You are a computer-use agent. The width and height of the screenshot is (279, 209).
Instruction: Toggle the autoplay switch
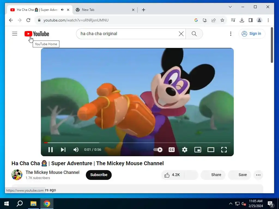158,150
